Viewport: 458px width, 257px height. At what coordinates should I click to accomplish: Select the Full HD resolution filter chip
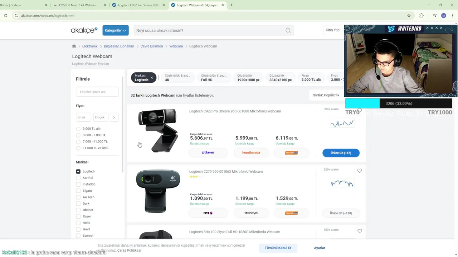[x=214, y=77]
